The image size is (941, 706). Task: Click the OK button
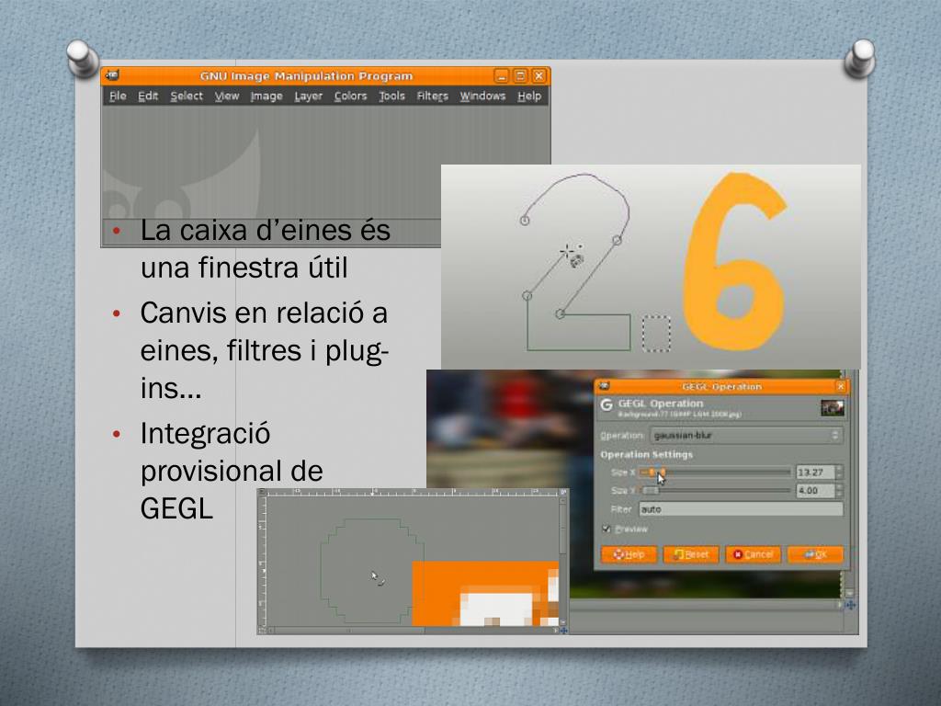pos(815,554)
